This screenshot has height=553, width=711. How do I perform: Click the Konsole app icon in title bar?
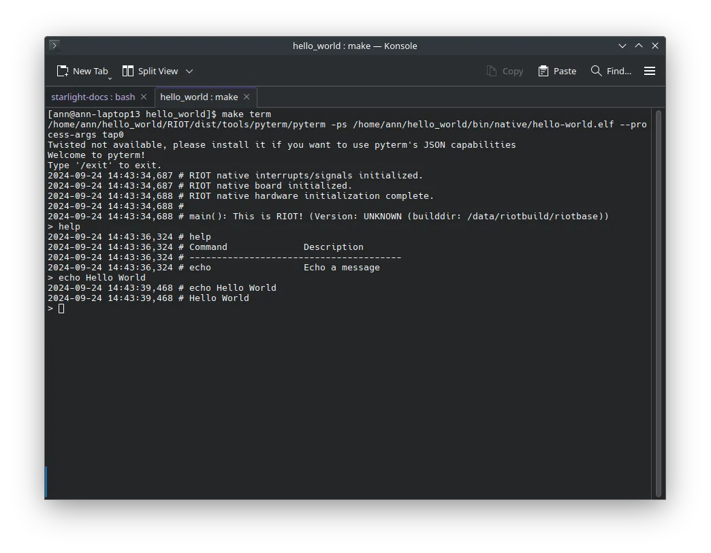click(54, 46)
